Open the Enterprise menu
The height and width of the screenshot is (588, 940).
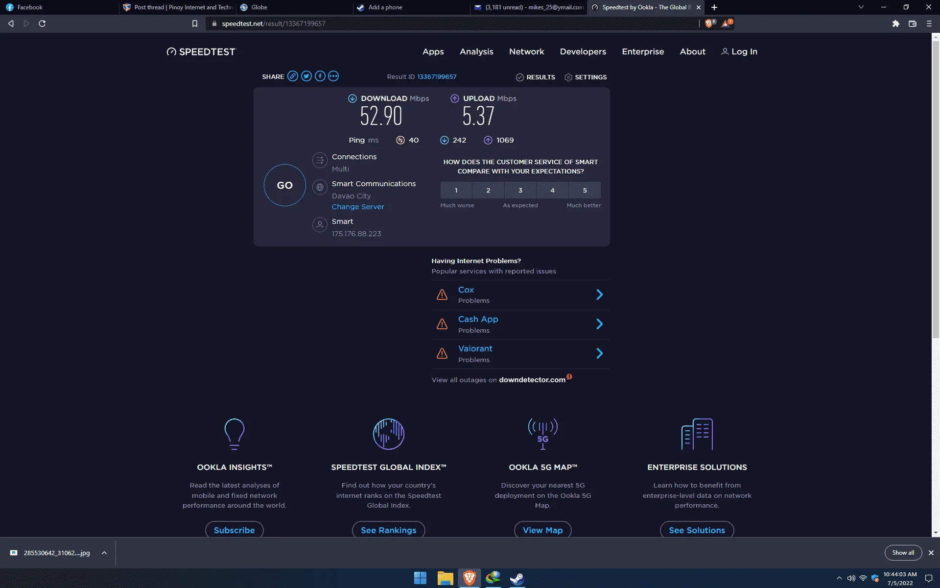click(643, 51)
